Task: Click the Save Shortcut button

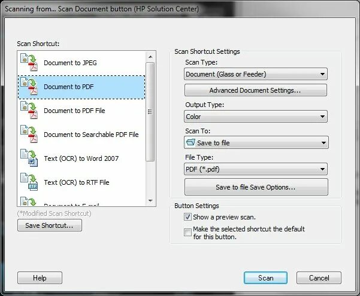Action: click(50, 225)
